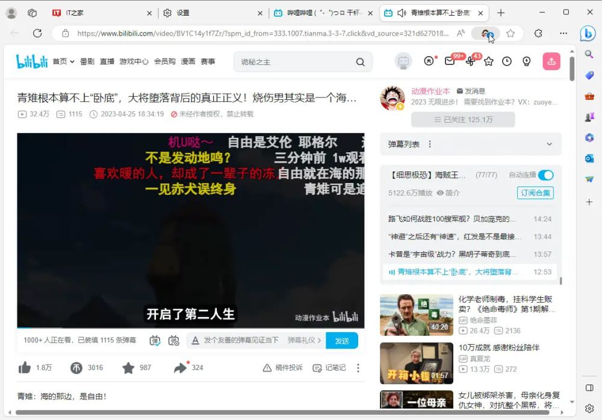Switch to the IT之家 tab
Screen dimensions: 602x420
[x=101, y=13]
